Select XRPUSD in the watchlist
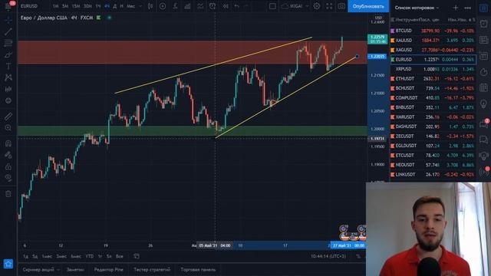This screenshot has height=276, width=491. (x=433, y=69)
